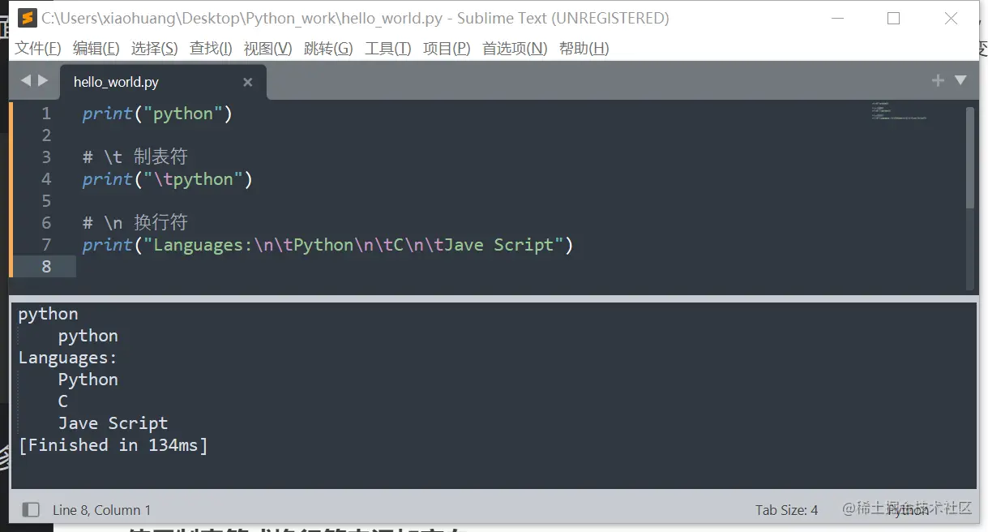The width and height of the screenshot is (988, 532).
Task: Open the 跳转(G) menu
Action: 328,49
